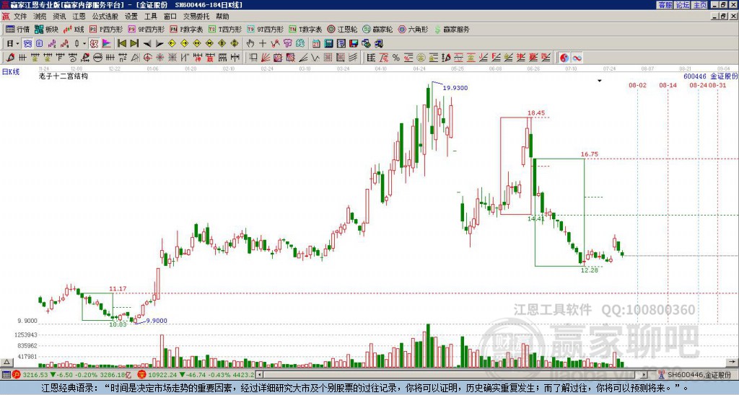The height and width of the screenshot is (395, 739).
Task: Move chart left with black arrow
Action: tap(147, 43)
